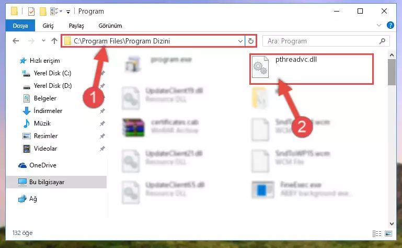Image resolution: width=402 pixels, height=248 pixels.
Task: Open Yerel Disk (D:) in the sidebar
Action: [x=53, y=86]
